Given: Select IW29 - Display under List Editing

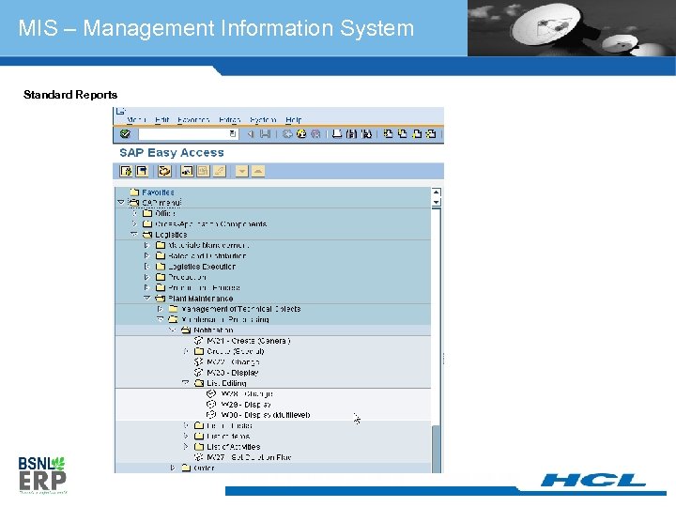Looking at the screenshot, I should (x=245, y=405).
